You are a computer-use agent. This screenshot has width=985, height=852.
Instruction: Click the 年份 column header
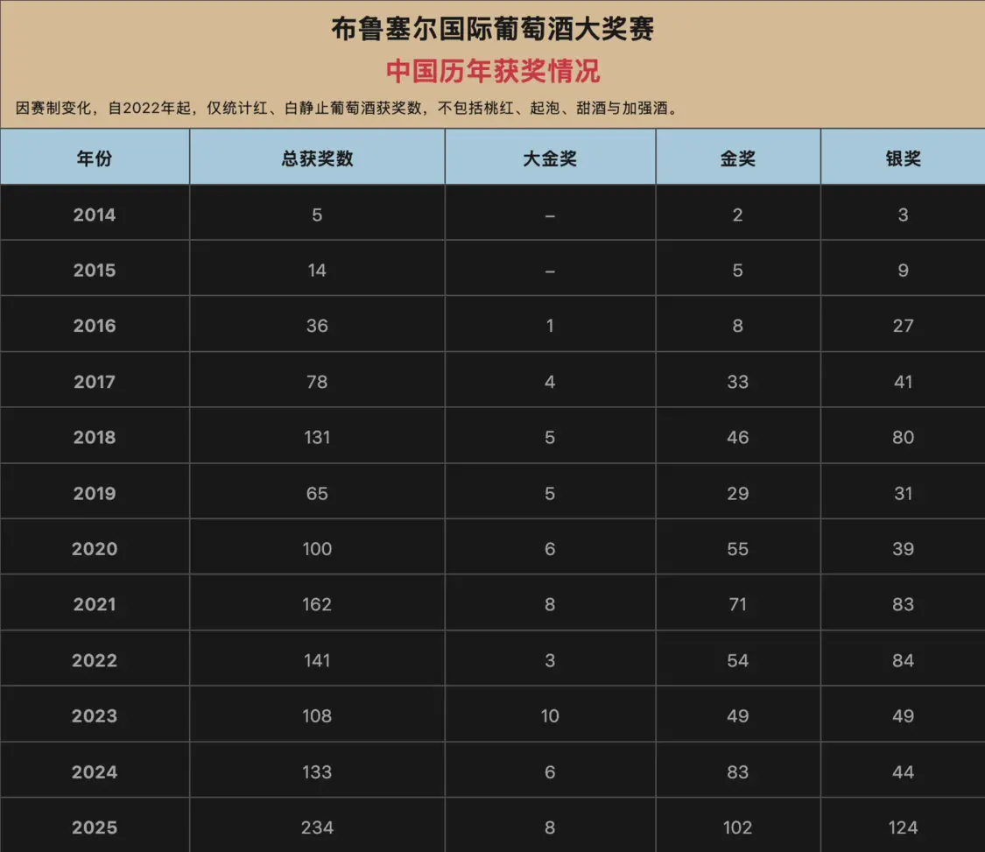click(95, 158)
